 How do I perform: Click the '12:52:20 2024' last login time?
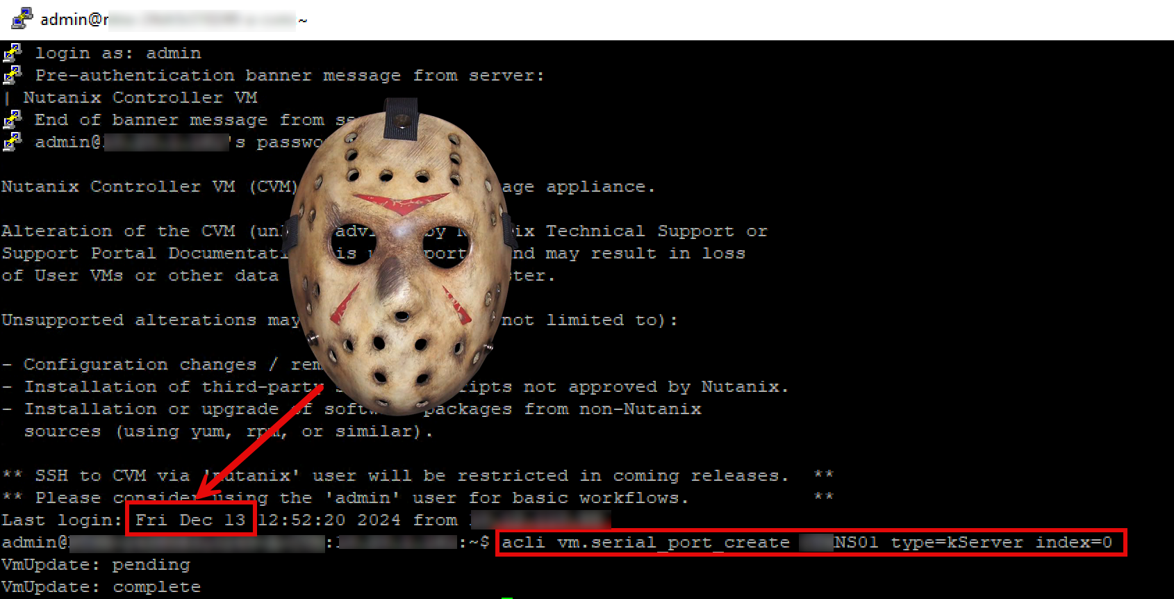[x=329, y=520]
